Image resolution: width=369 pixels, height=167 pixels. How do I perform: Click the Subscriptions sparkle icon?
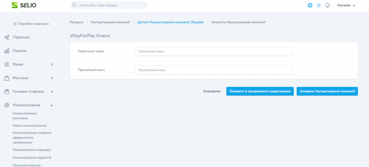coord(6,37)
